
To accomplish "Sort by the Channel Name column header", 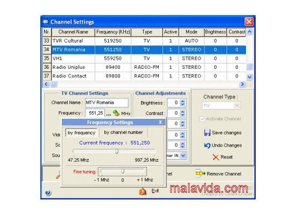I will pos(73,32).
